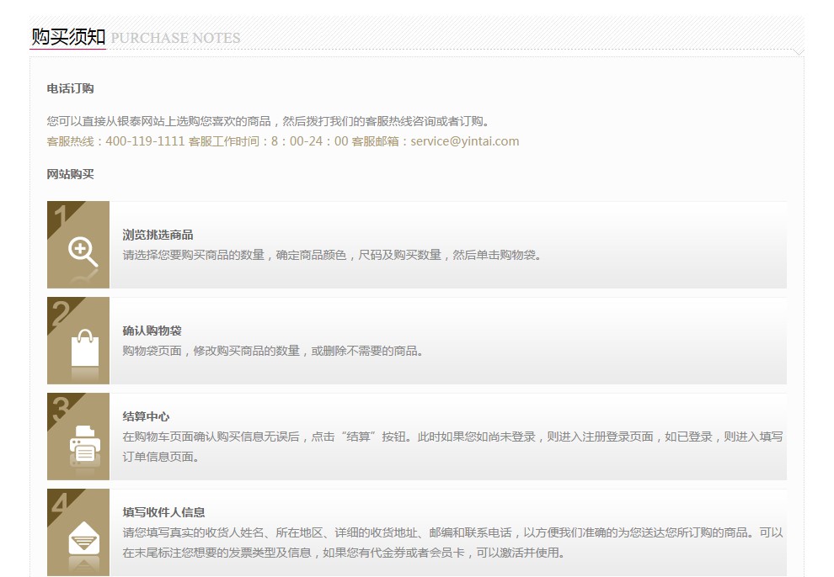This screenshot has width=834, height=577.
Task: Click the shopping bag icon for step 2
Action: point(85,347)
